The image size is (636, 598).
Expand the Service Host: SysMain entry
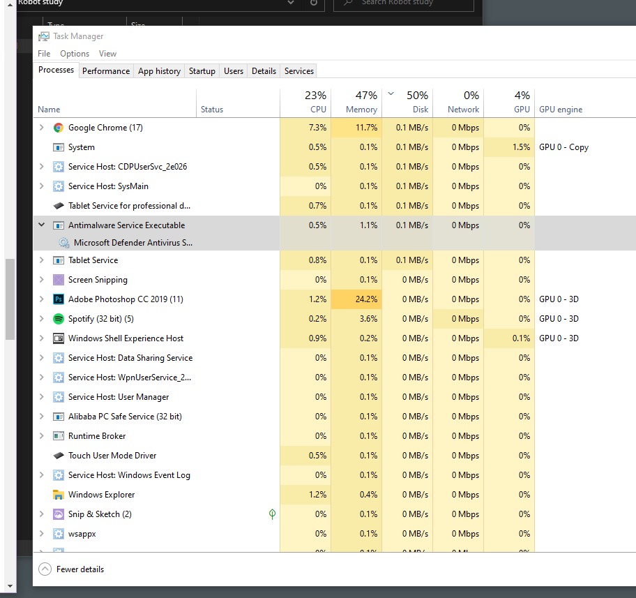[x=41, y=186]
